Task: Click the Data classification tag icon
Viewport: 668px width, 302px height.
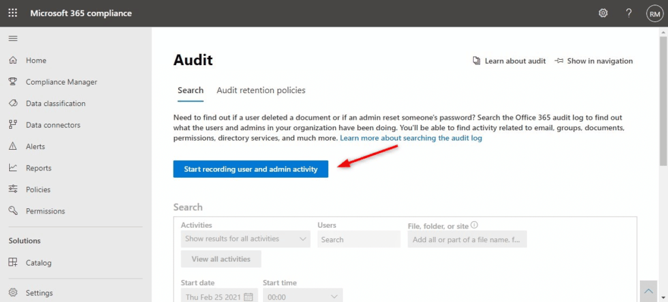Action: coord(13,103)
